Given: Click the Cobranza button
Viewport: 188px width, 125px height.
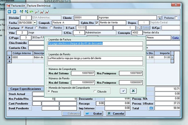Looking at the screenshot, I should pos(71,113).
